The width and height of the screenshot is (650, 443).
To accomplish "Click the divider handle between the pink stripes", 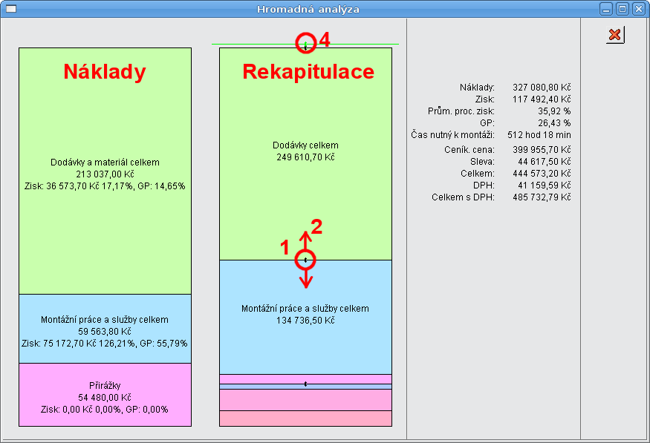I will (305, 384).
